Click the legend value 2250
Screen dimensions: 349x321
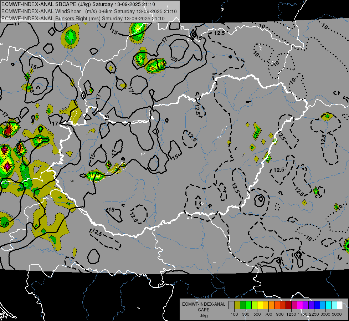tap(314, 314)
